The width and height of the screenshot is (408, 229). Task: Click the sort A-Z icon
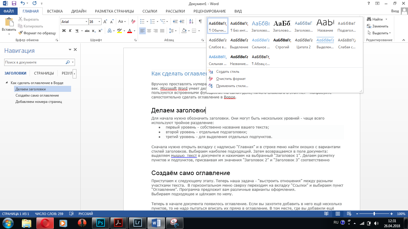191,21
